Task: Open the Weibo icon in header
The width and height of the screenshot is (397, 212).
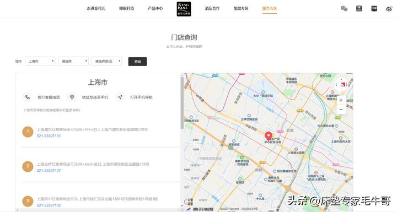Action: pos(389,9)
